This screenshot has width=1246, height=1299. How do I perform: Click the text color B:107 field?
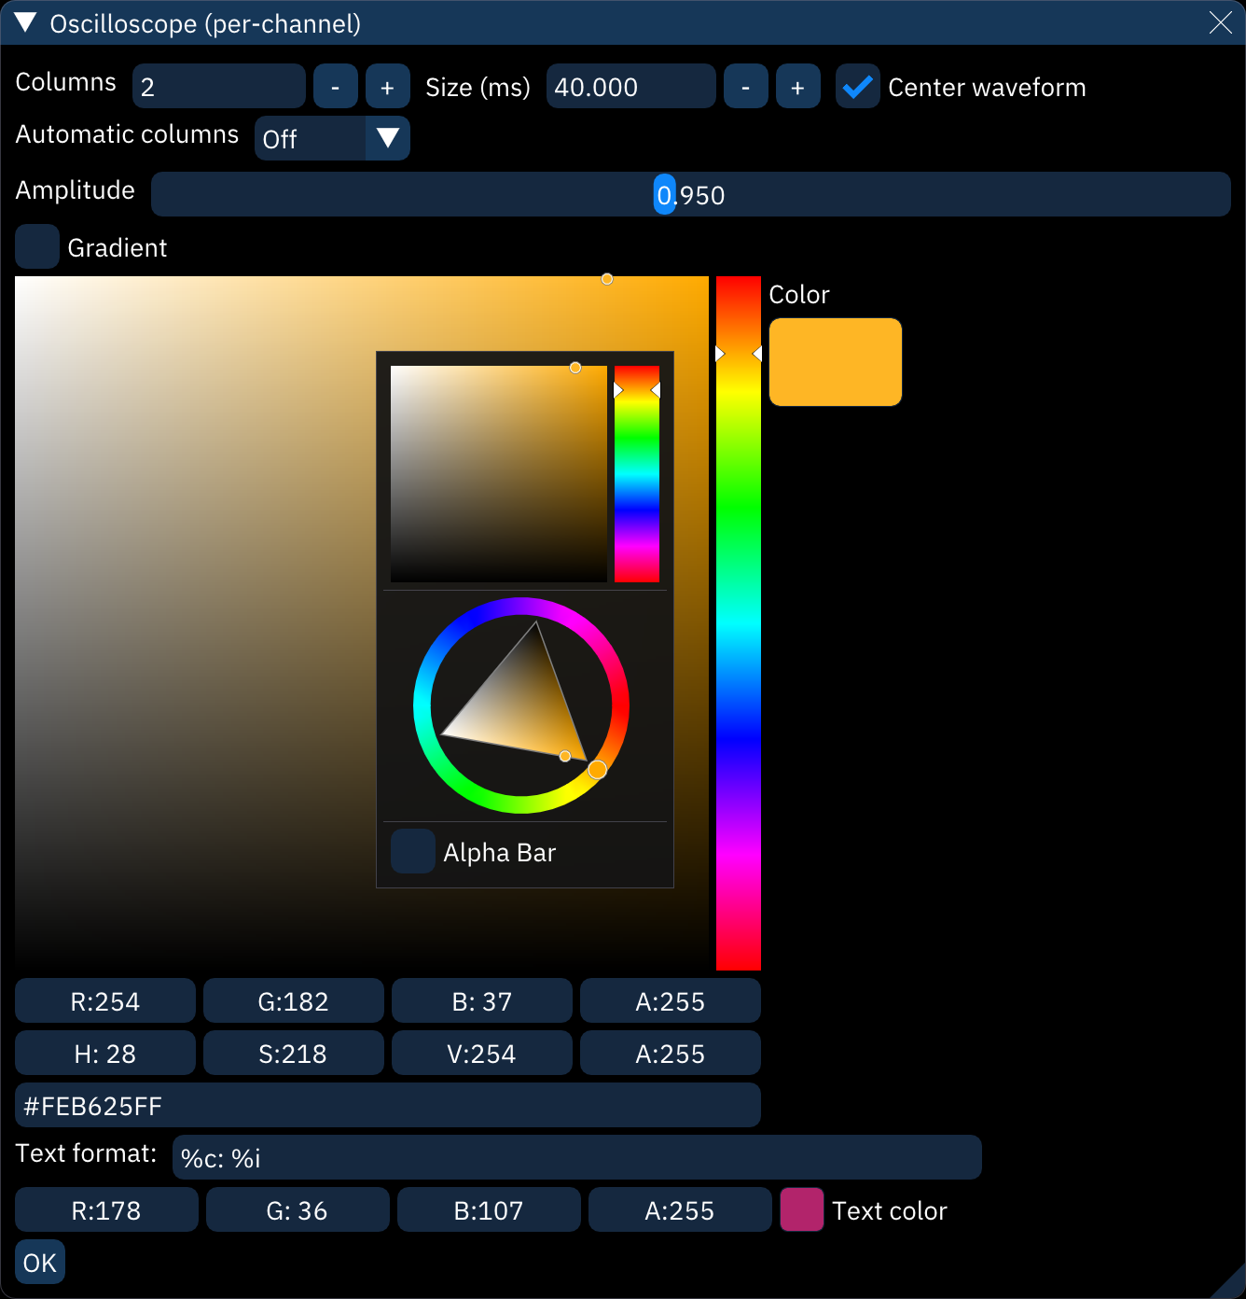tap(489, 1209)
